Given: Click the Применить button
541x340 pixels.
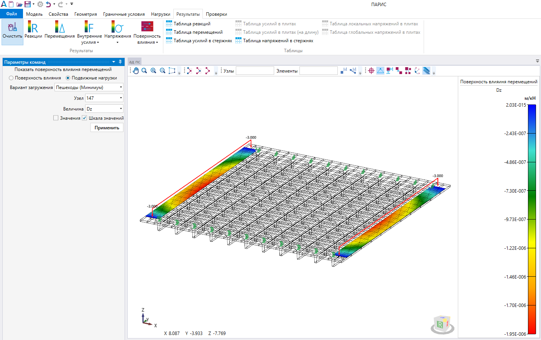Looking at the screenshot, I should click(107, 128).
